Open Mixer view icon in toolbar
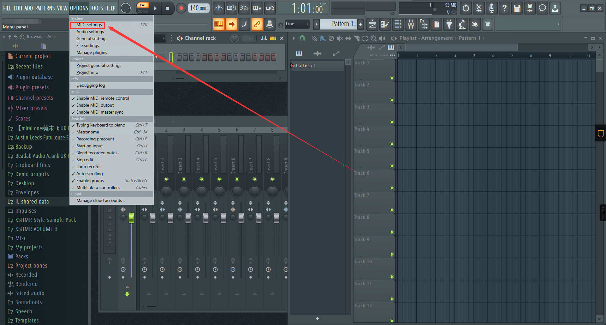 [411, 24]
